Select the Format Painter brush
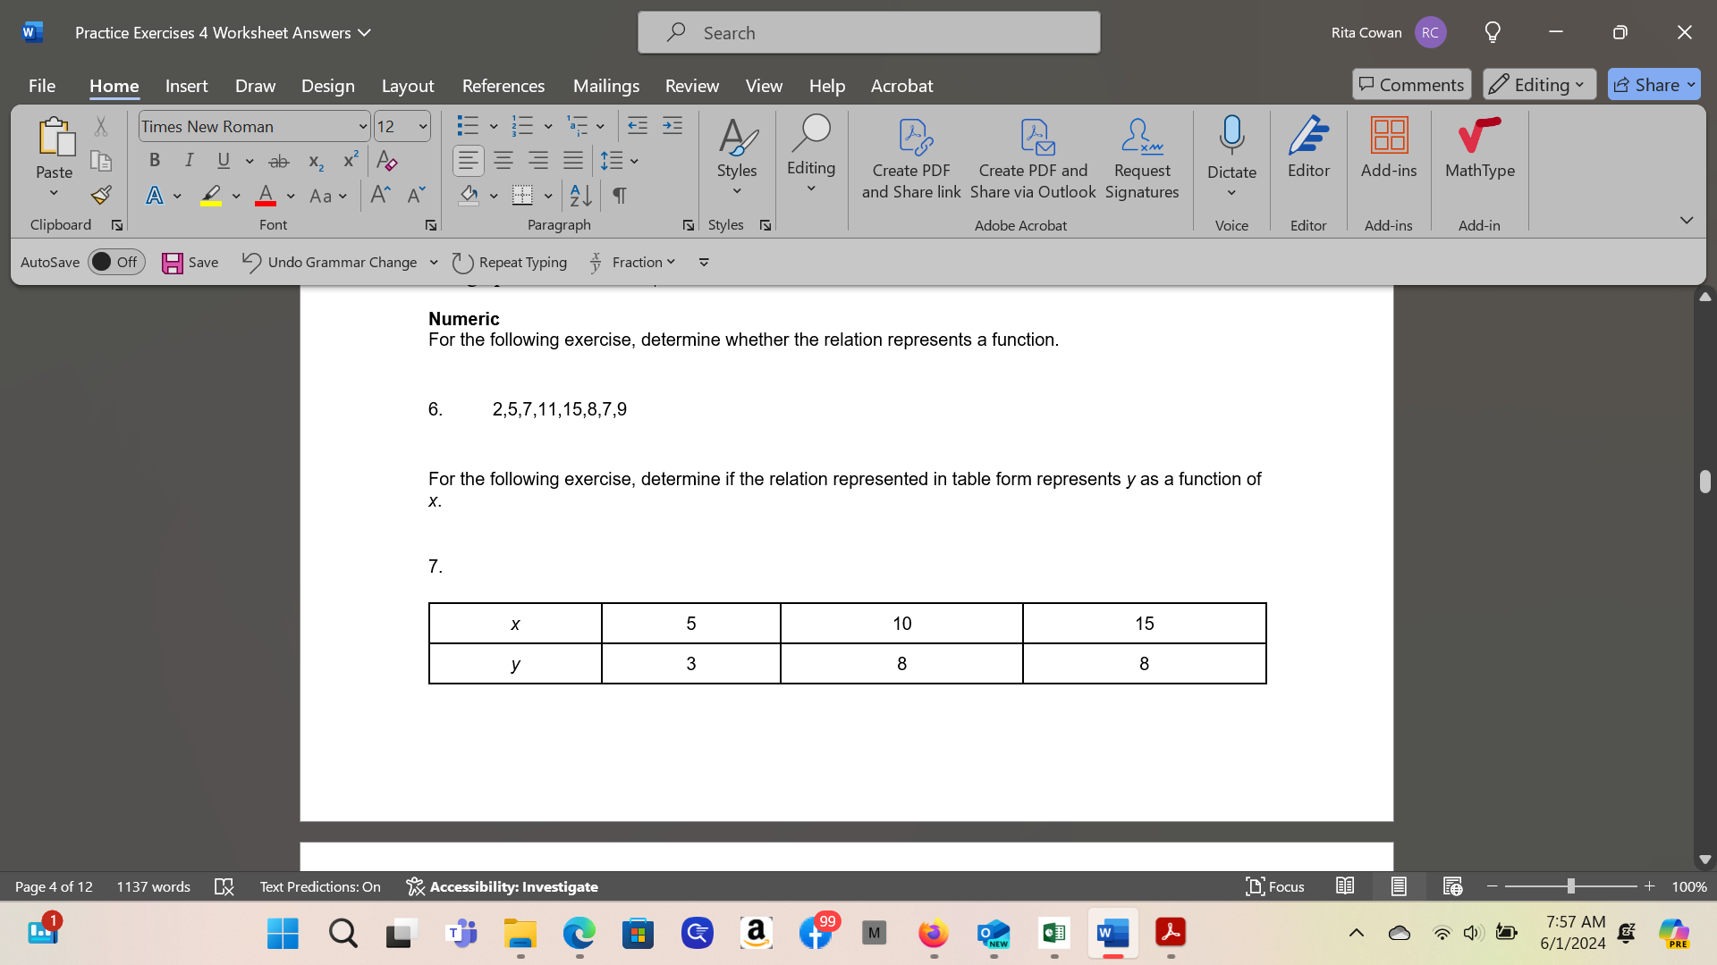The width and height of the screenshot is (1717, 965). click(101, 195)
